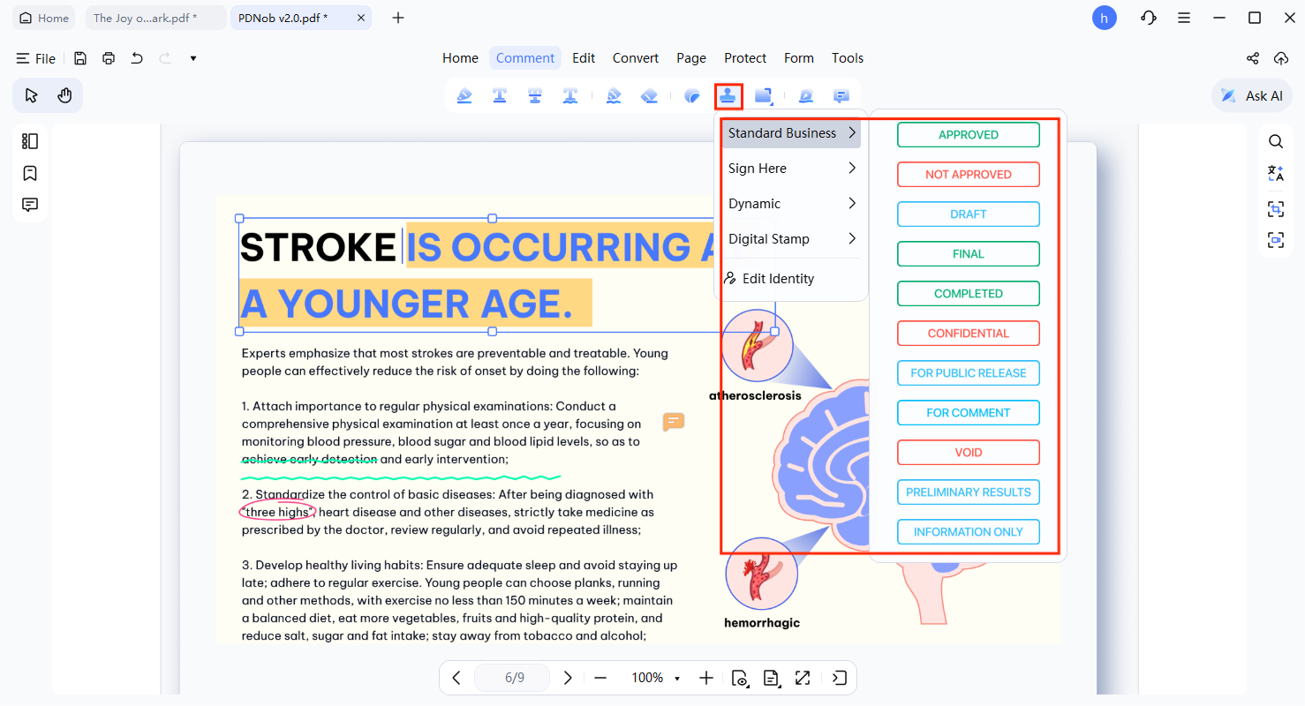The width and height of the screenshot is (1305, 706).
Task: Expand the Sign Here stamp submenu
Action: (x=790, y=169)
